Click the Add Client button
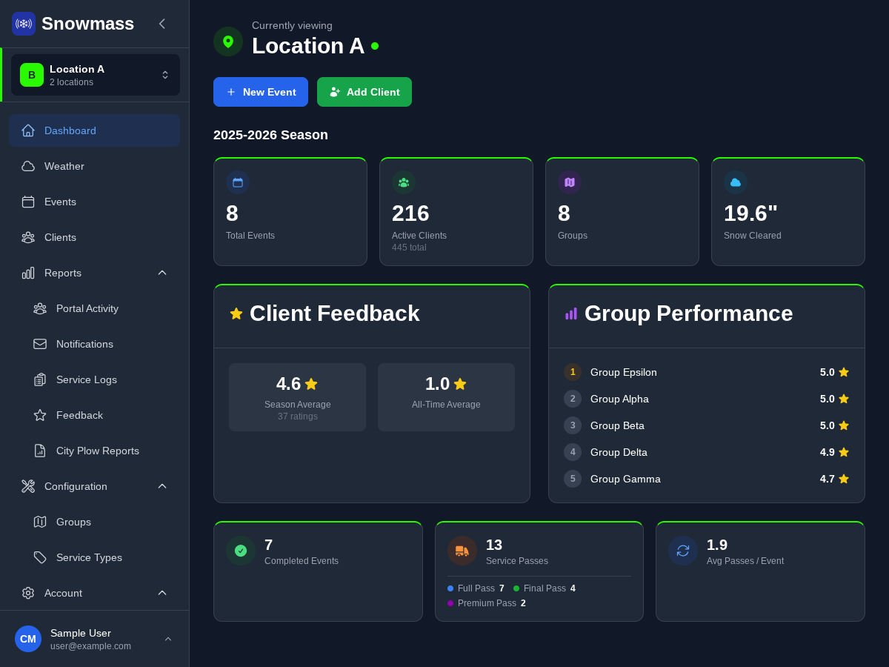889x667 pixels. coord(364,92)
